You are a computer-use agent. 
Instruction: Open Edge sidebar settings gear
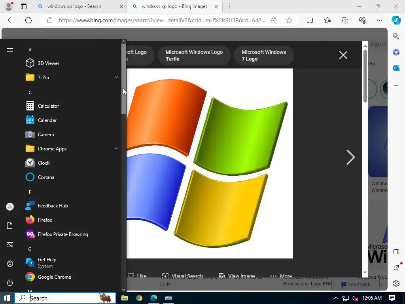(396, 283)
